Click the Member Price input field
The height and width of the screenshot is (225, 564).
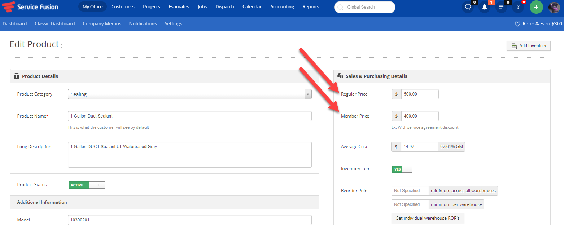420,116
